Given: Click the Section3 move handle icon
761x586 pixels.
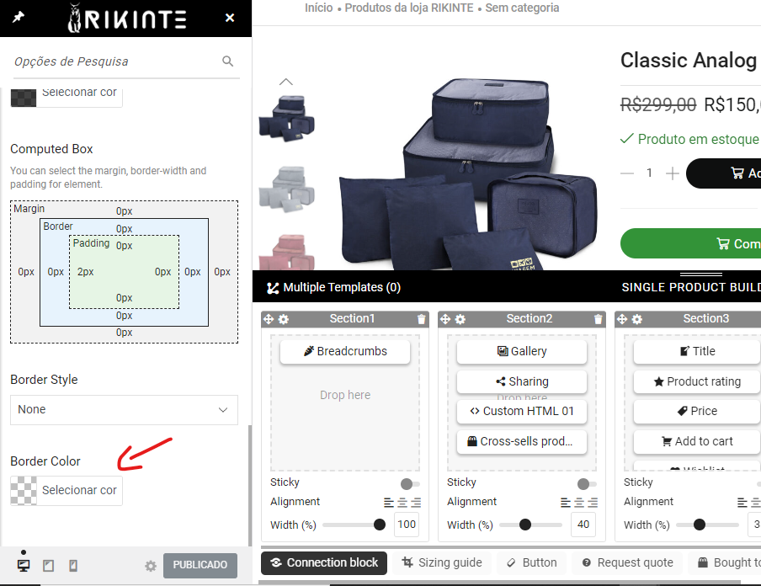Looking at the screenshot, I should (x=622, y=319).
